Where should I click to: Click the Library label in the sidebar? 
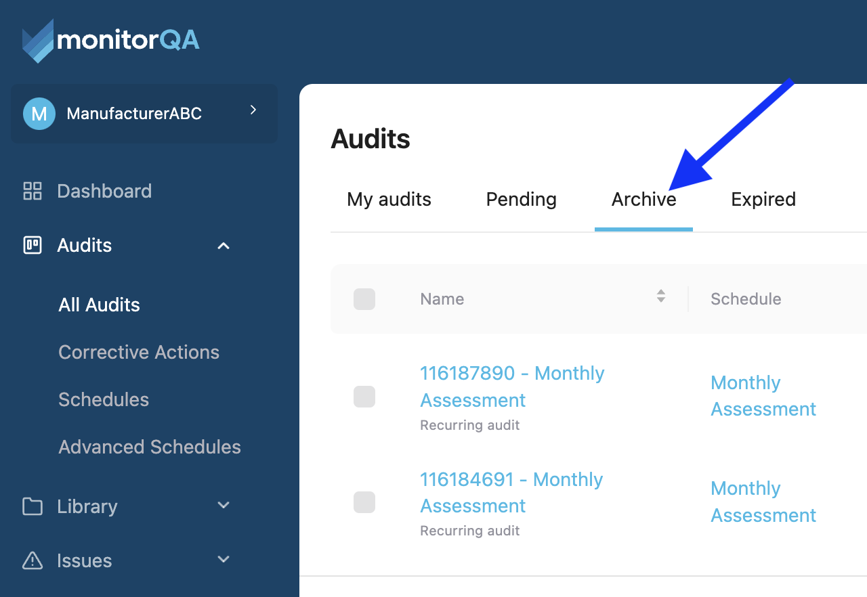[87, 506]
